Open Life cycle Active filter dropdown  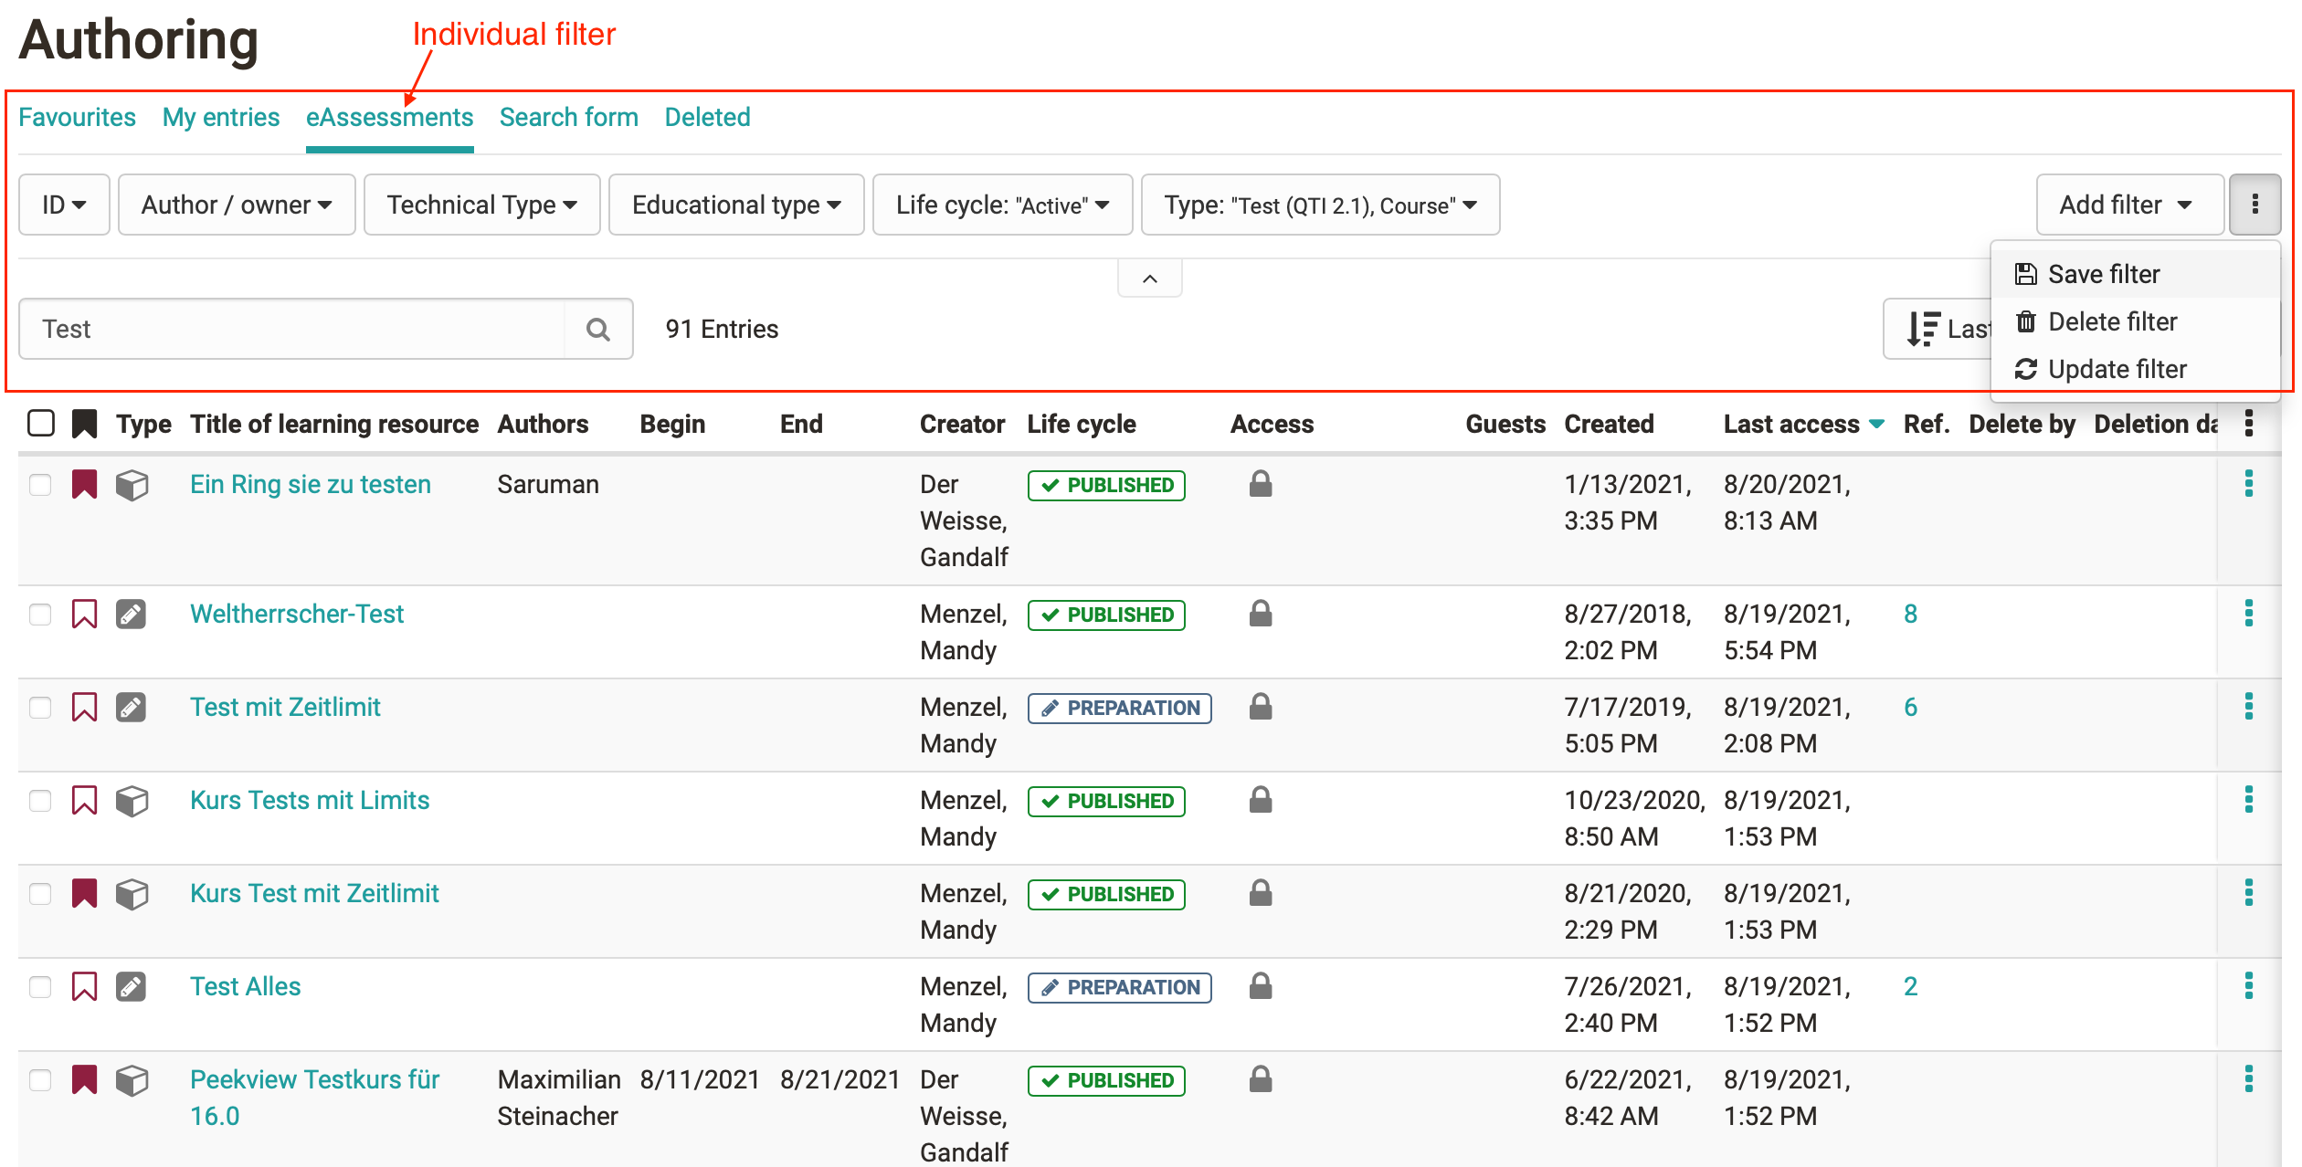pyautogui.click(x=1002, y=205)
